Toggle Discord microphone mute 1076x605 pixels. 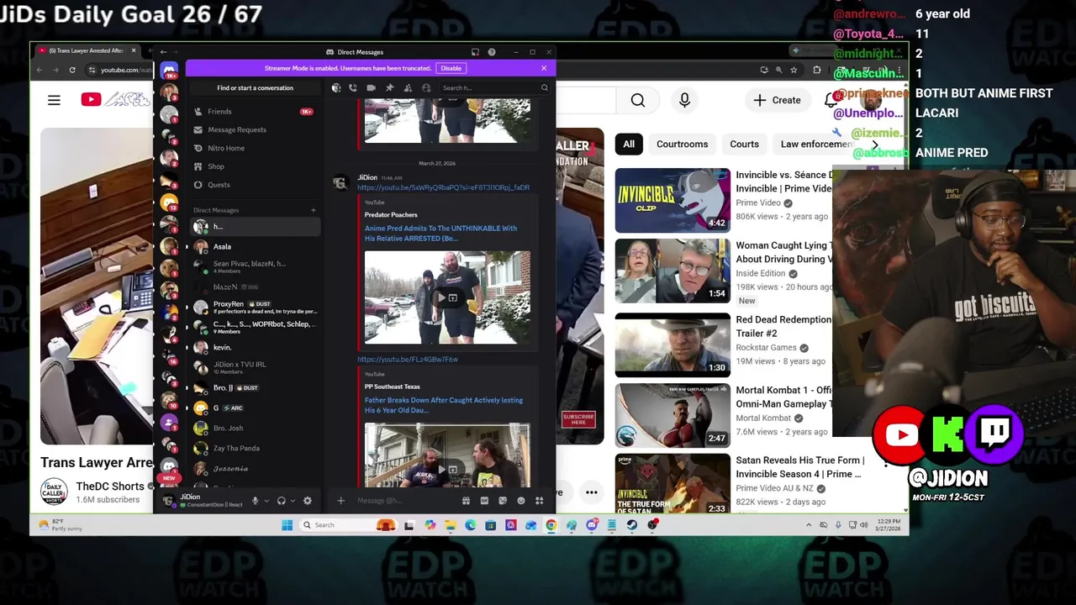pos(255,501)
